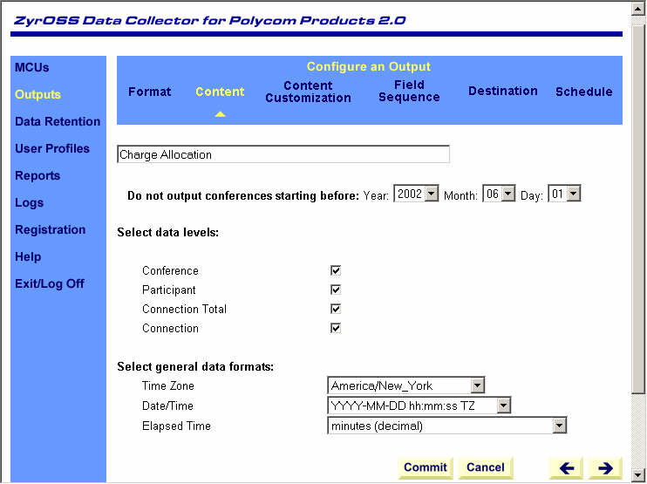Click the forward arrow navigation button
Screen dimensions: 647x484
(604, 467)
